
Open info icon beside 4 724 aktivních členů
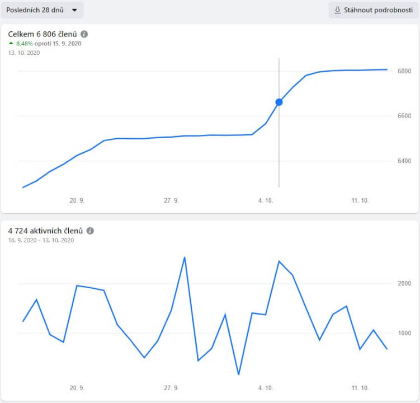[90, 231]
